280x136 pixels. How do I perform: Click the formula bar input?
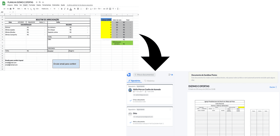(x=77, y=12)
